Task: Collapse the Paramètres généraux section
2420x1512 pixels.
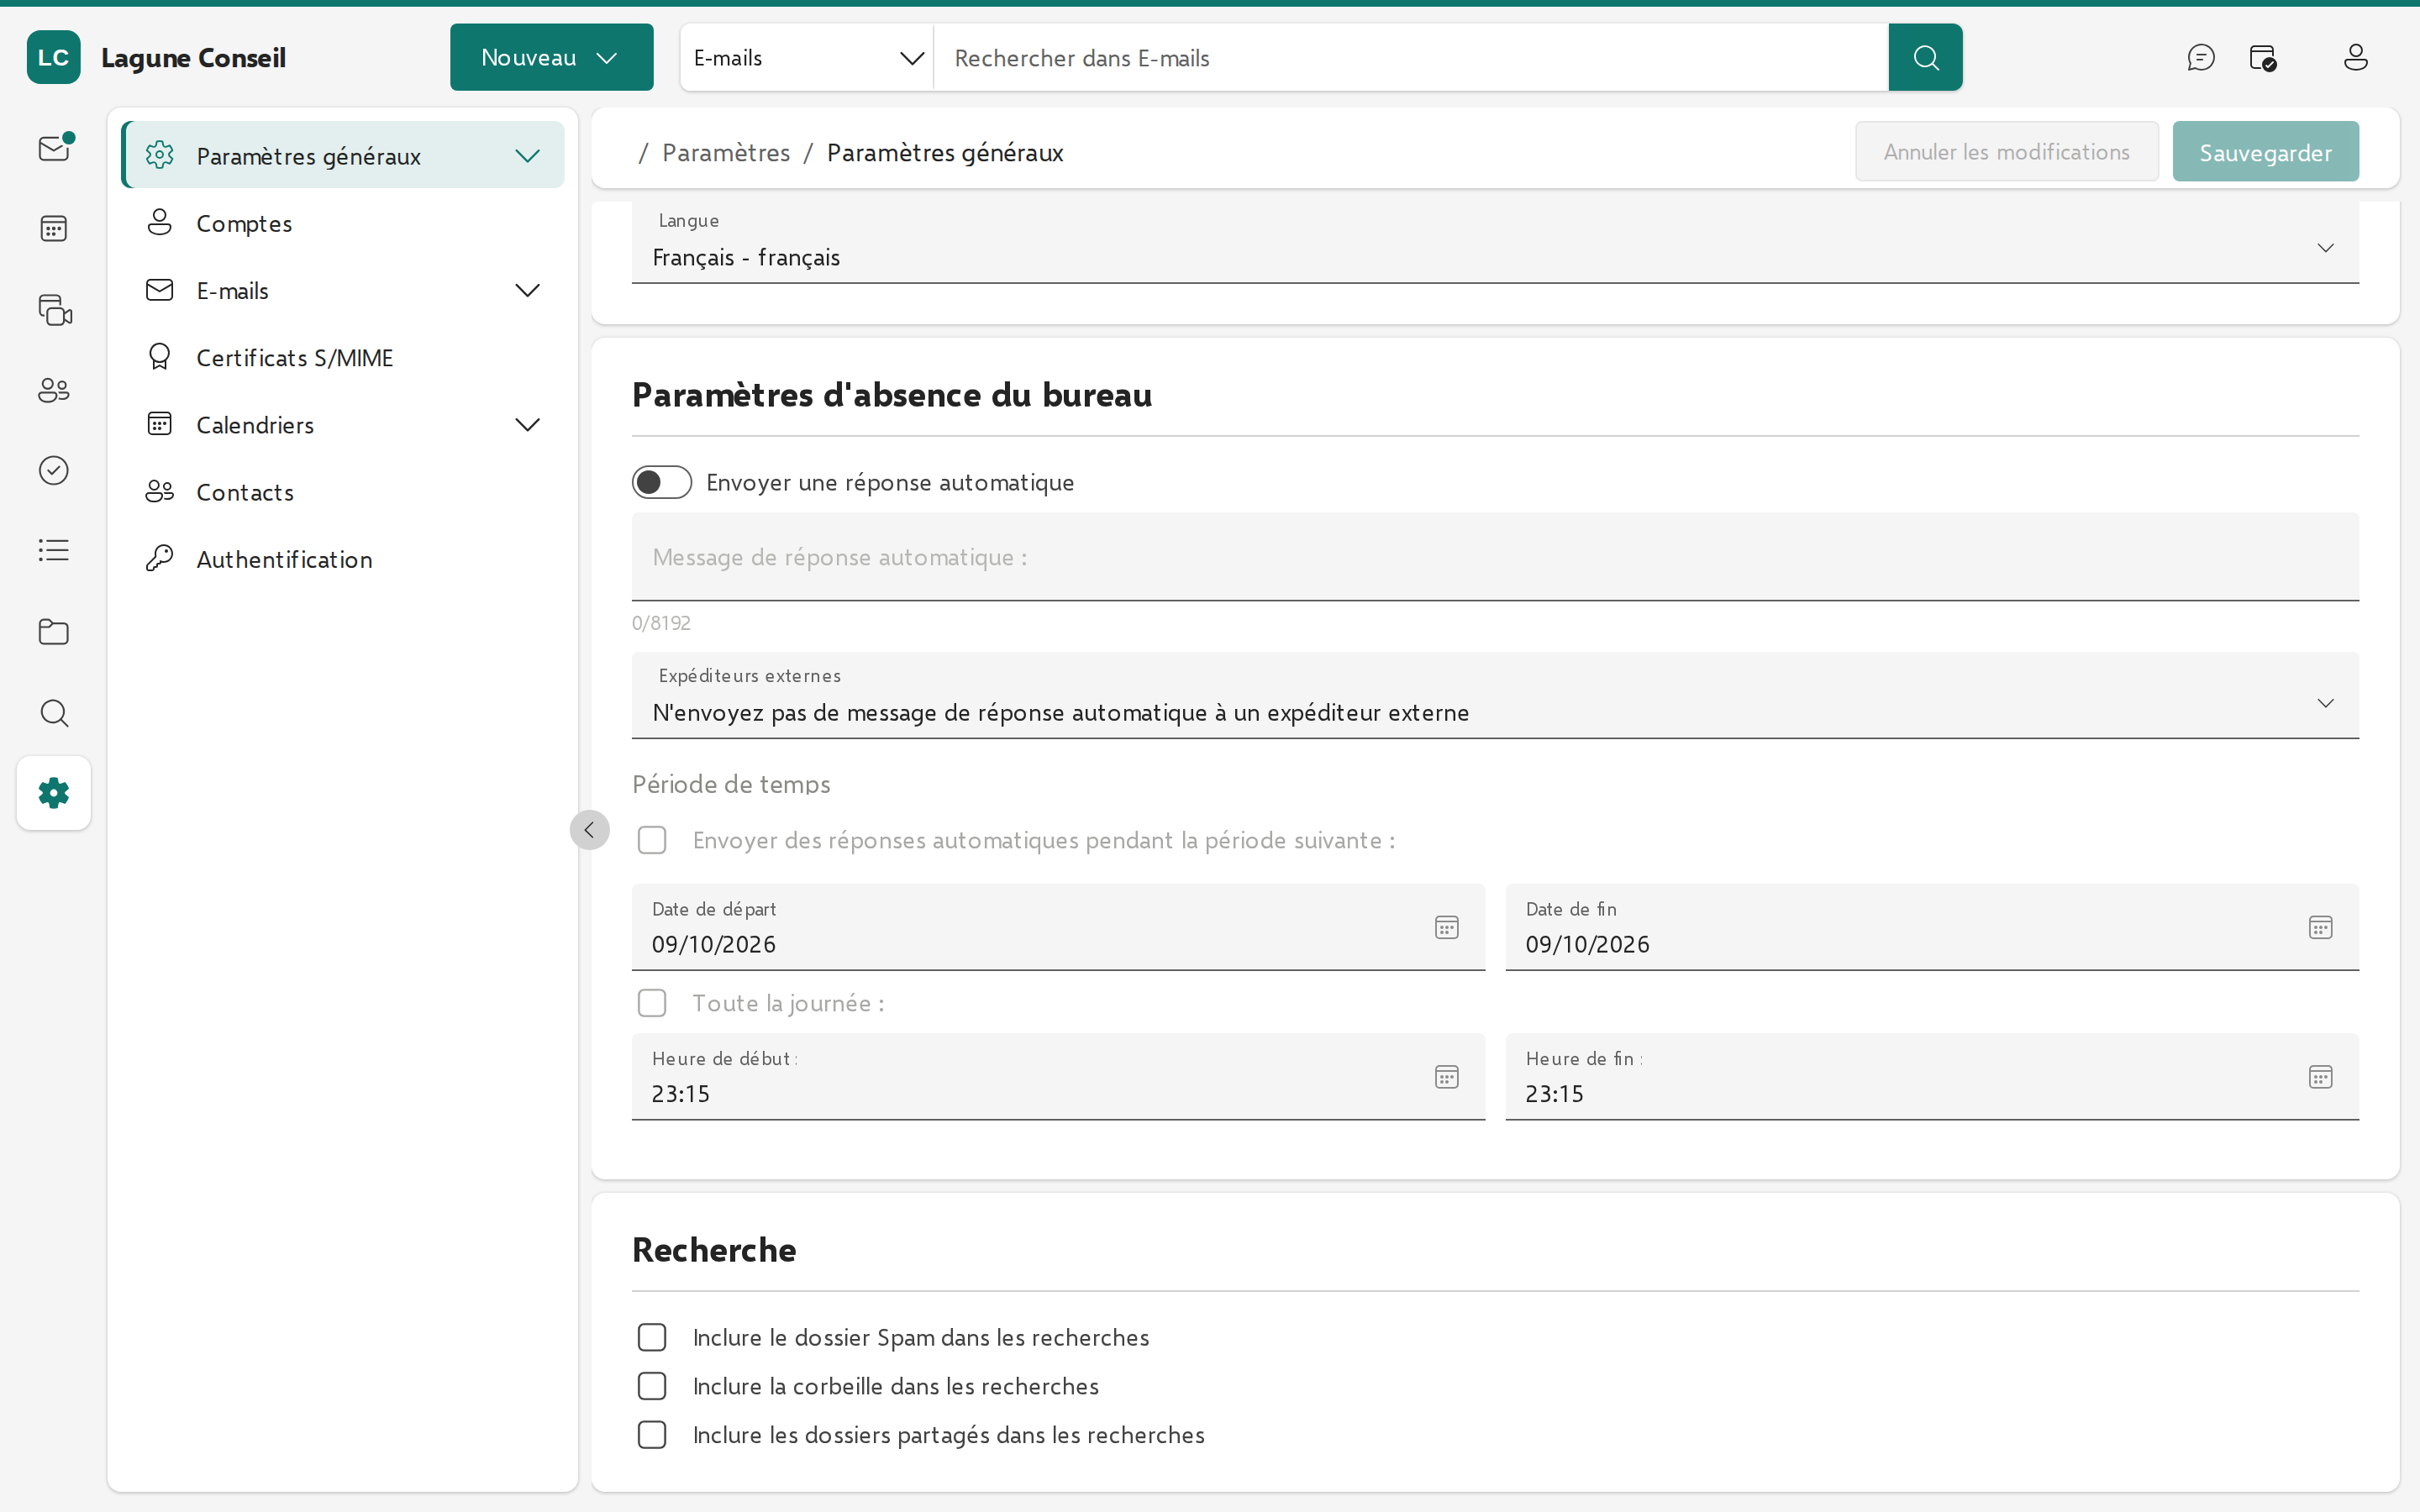Action: click(527, 155)
